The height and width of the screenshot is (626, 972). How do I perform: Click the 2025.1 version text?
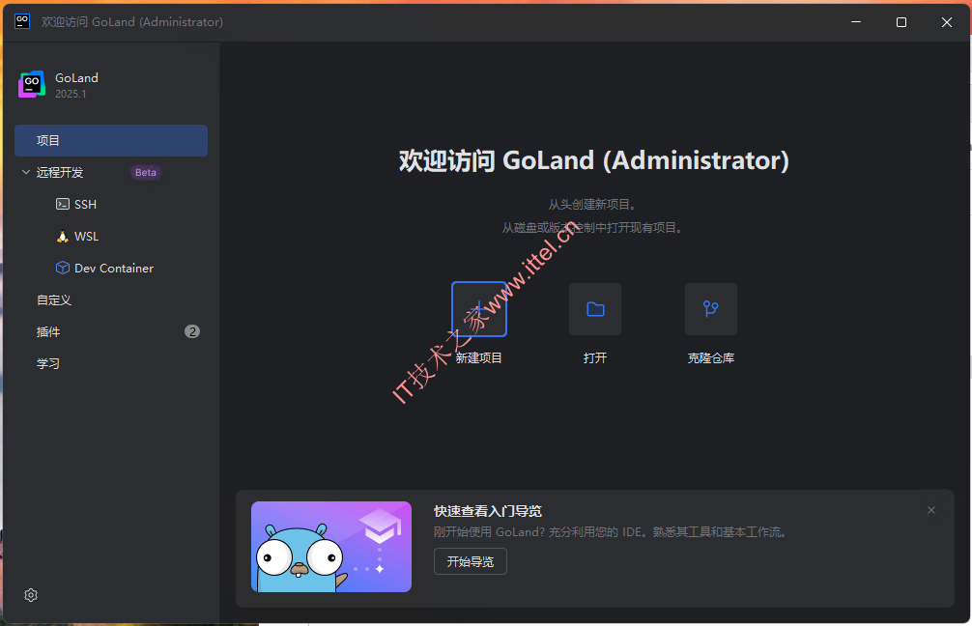point(71,95)
